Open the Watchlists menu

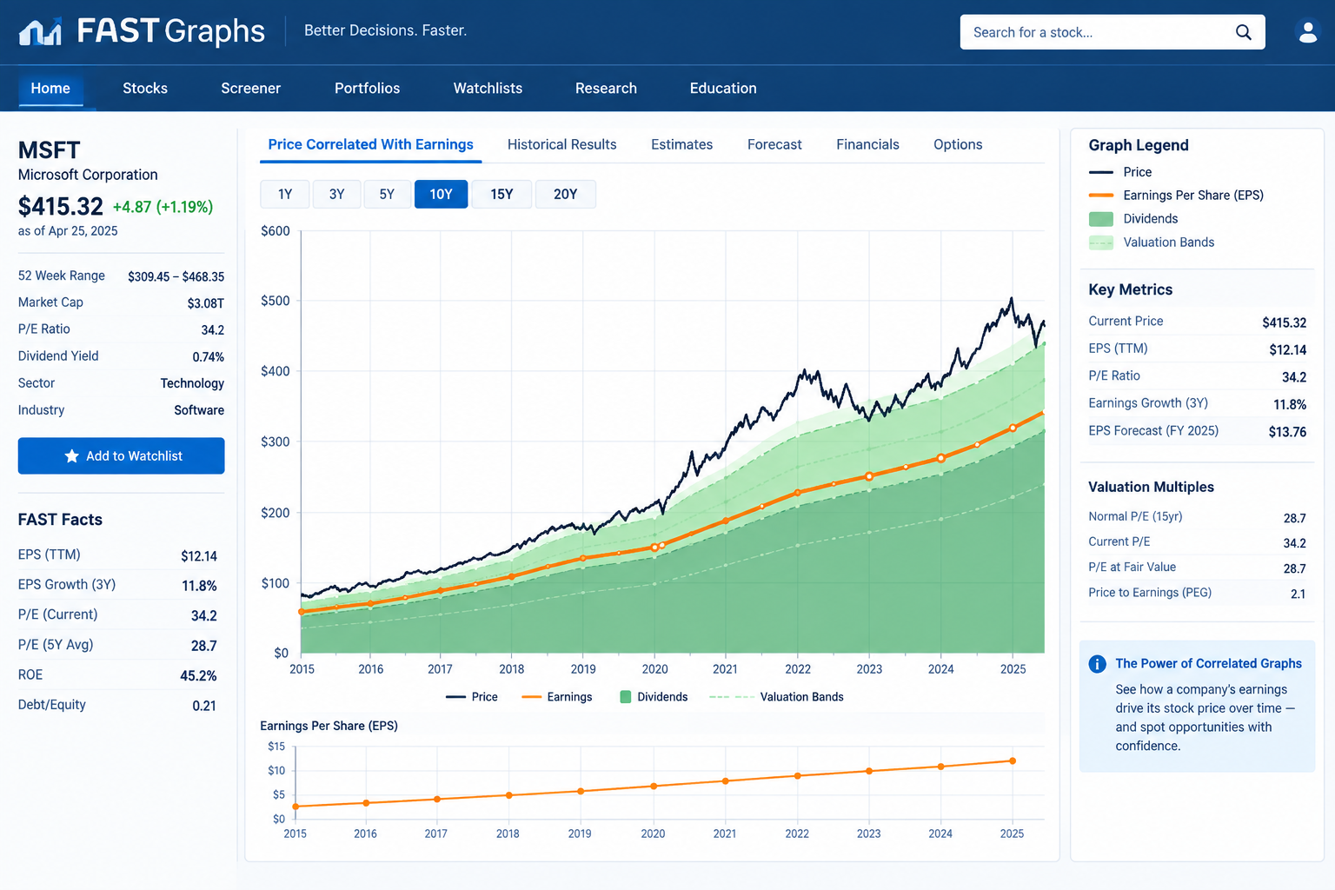[488, 89]
